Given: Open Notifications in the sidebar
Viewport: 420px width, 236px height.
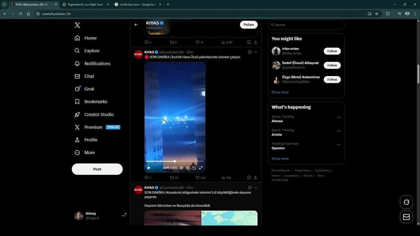Looking at the screenshot, I should 93,64.
